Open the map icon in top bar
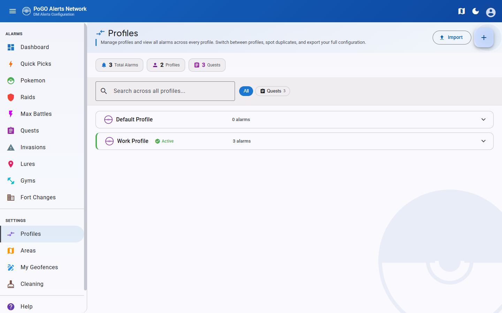 point(462,11)
